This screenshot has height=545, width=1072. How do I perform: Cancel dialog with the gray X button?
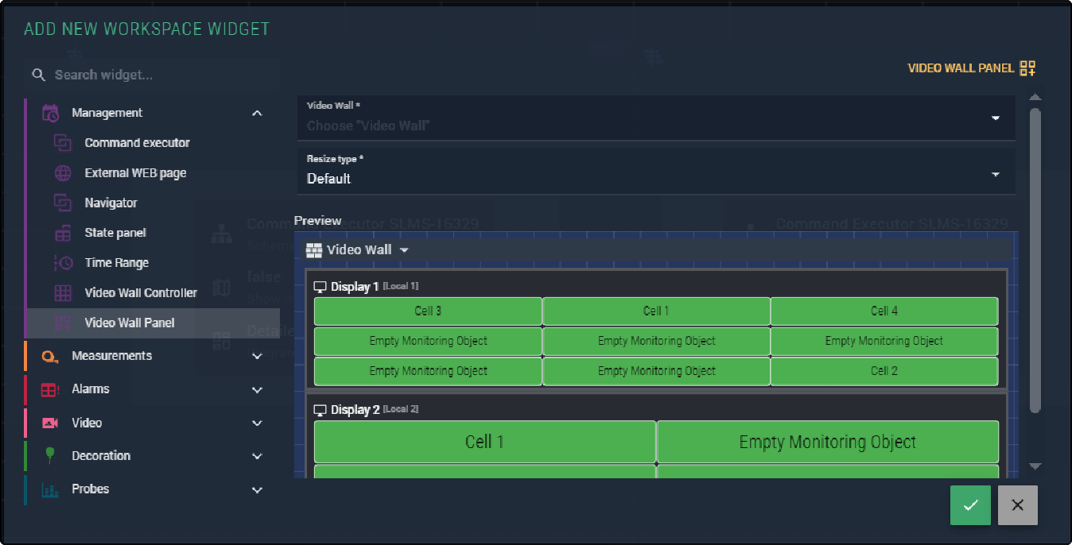pyautogui.click(x=1017, y=505)
